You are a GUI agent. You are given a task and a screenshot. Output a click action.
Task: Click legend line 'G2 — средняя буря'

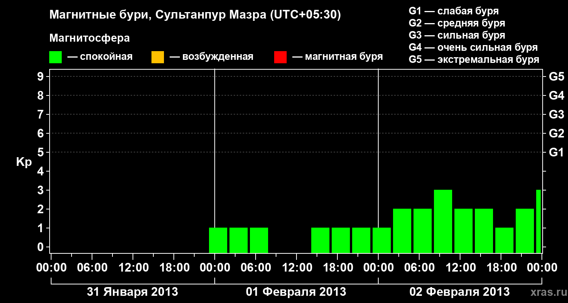click(x=457, y=23)
